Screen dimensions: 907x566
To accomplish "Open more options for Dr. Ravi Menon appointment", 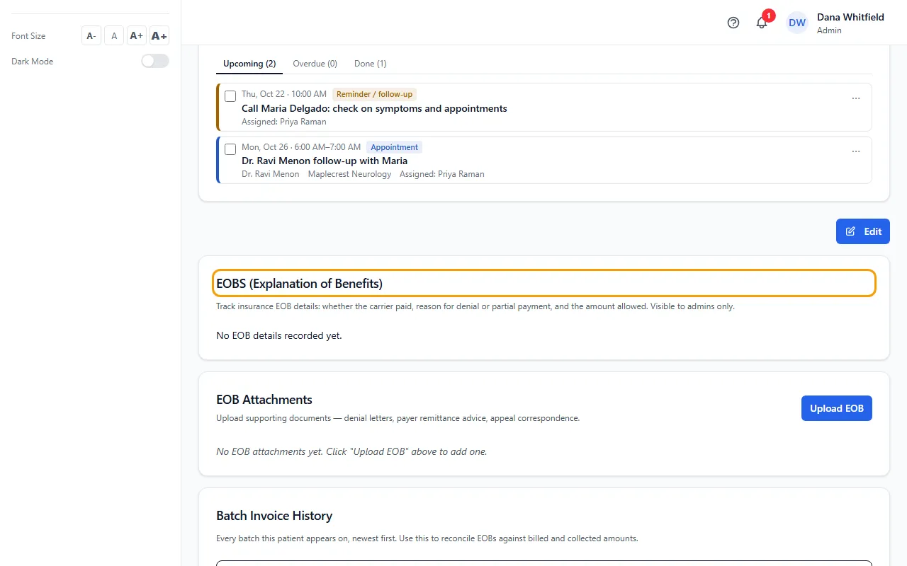I will tap(856, 151).
